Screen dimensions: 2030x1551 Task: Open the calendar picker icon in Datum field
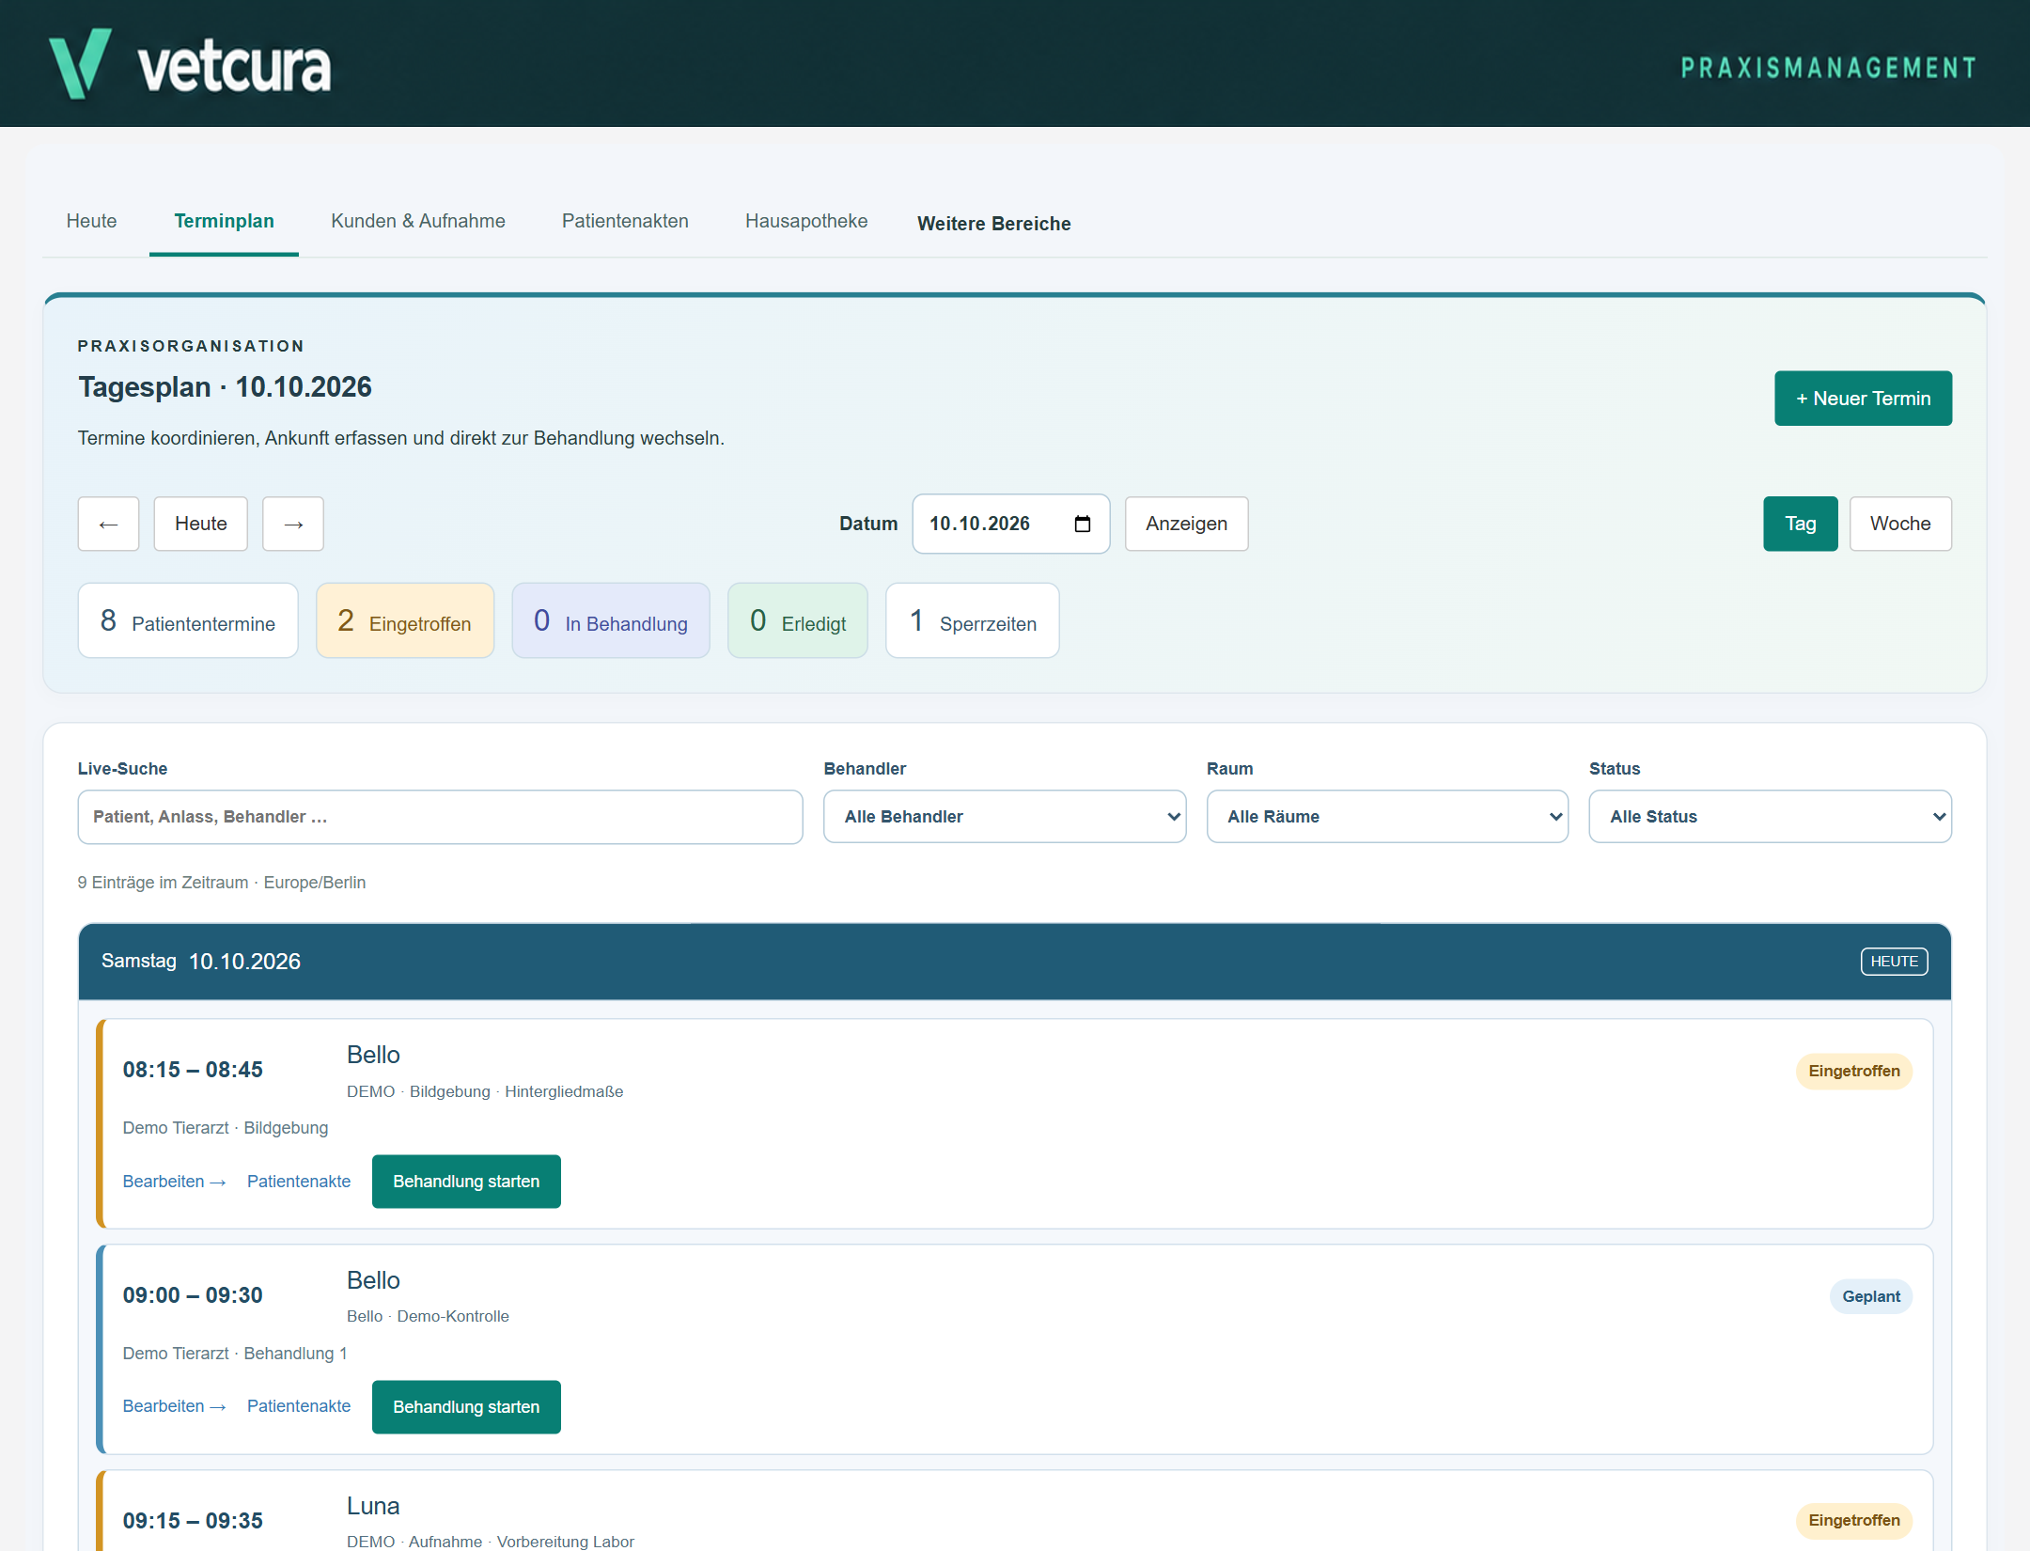1083,524
